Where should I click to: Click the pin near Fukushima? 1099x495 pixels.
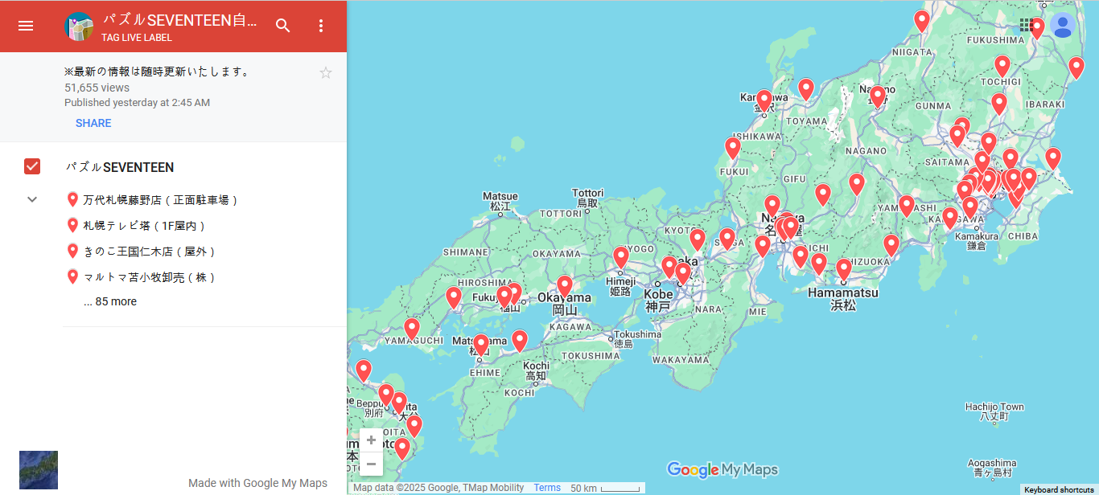pyautogui.click(x=1037, y=30)
